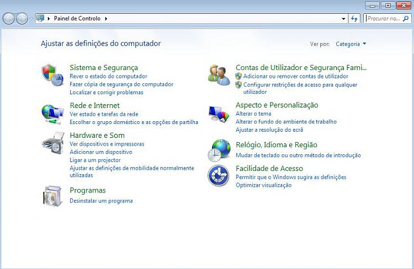Click Escolher o grupo doméstico link
This screenshot has height=269, width=414.
134,122
